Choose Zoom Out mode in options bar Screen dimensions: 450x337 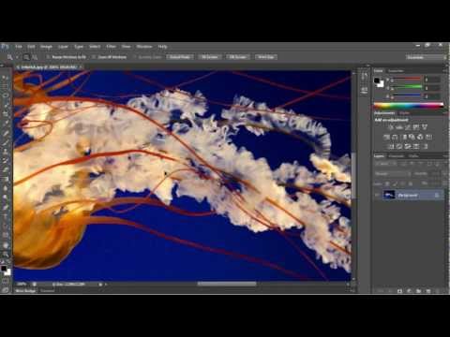35,57
